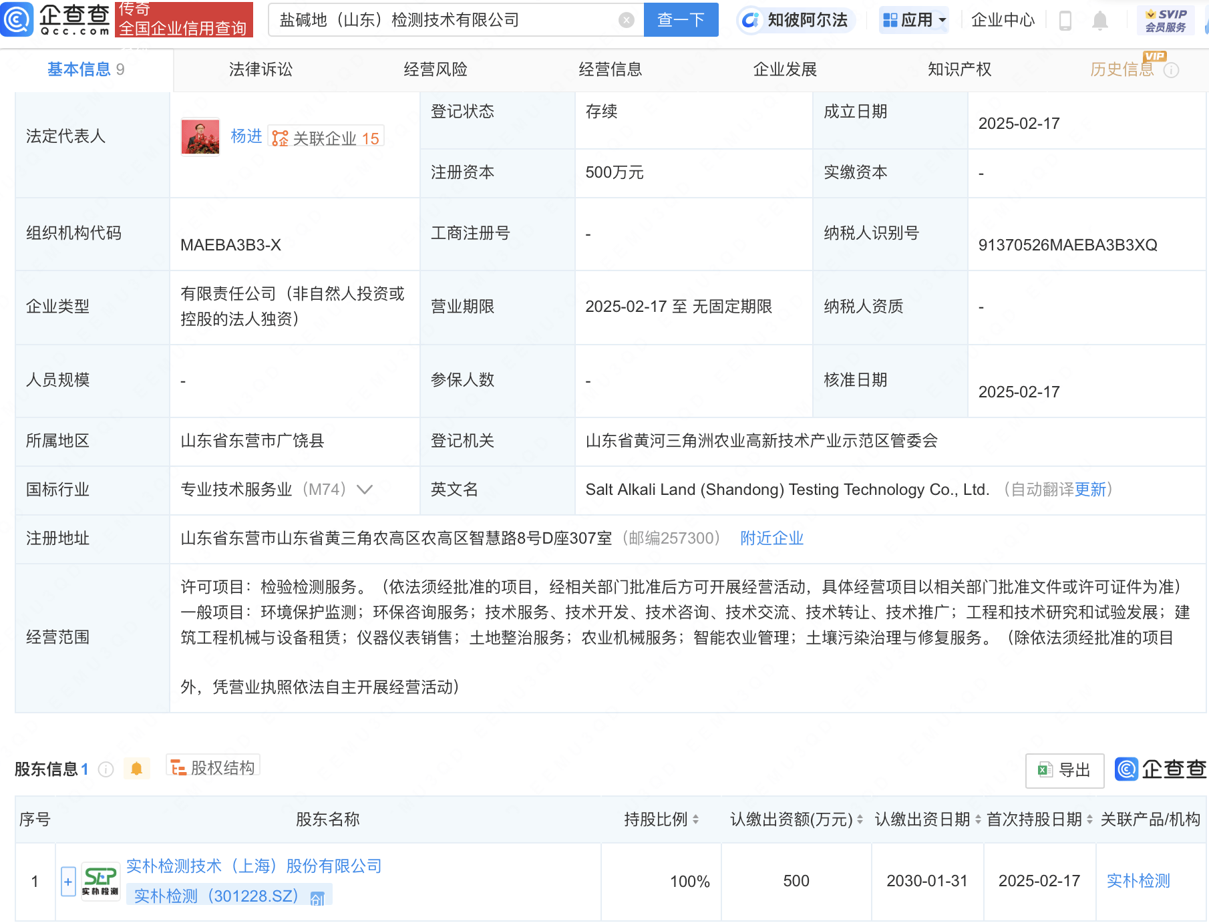The height and width of the screenshot is (923, 1209).
Task: Open SVIP 会员服务 badge
Action: [x=1166, y=20]
